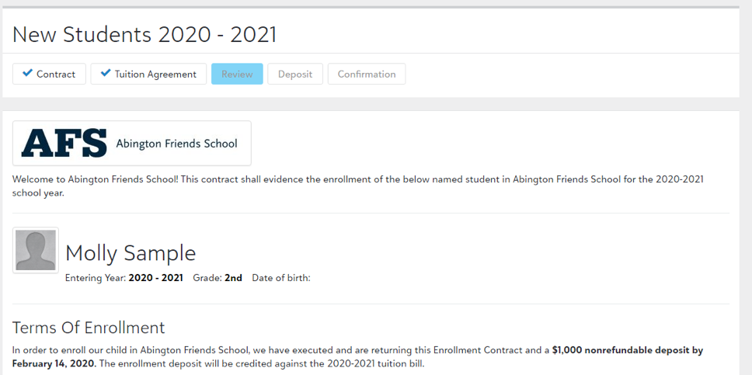Click the student name Molly Sample

tap(131, 253)
